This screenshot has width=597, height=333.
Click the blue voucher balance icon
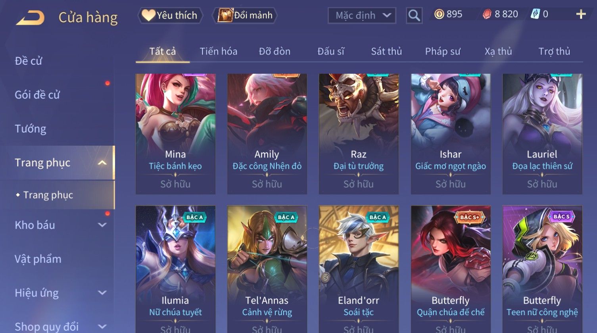pos(535,14)
